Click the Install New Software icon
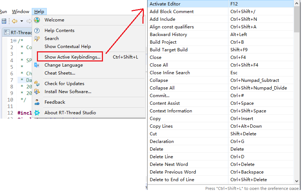This screenshot has width=302, height=191. click(37, 92)
